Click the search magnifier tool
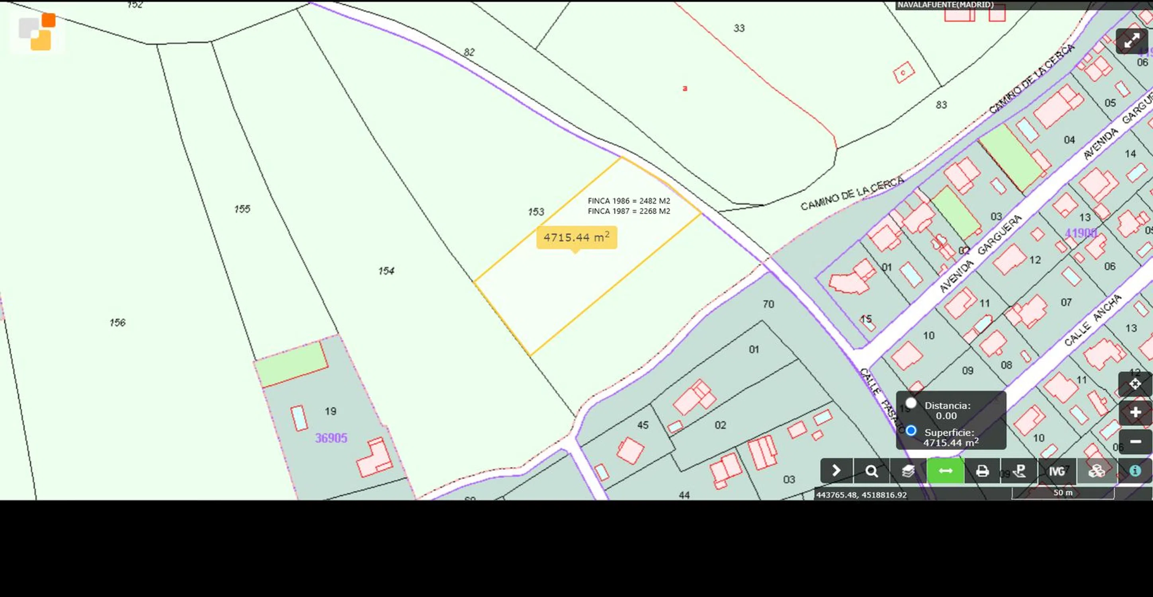 pyautogui.click(x=871, y=471)
